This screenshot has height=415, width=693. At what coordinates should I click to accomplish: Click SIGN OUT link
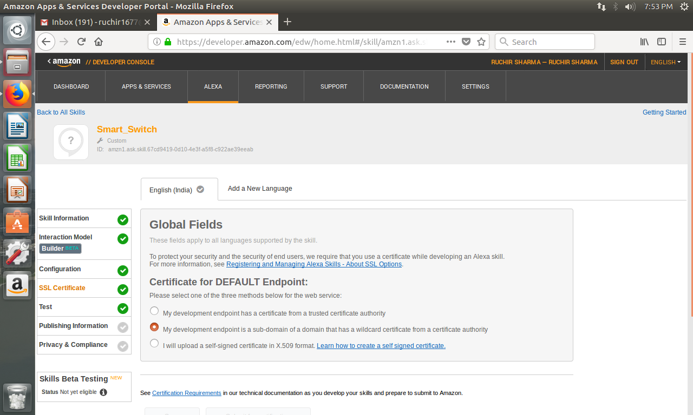click(x=624, y=62)
